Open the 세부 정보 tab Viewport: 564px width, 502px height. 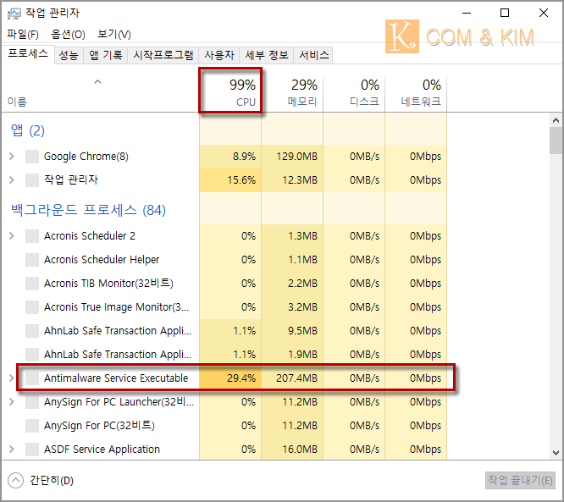click(x=267, y=55)
